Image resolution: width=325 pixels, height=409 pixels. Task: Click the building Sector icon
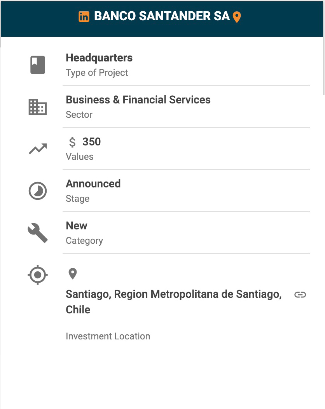pos(38,107)
